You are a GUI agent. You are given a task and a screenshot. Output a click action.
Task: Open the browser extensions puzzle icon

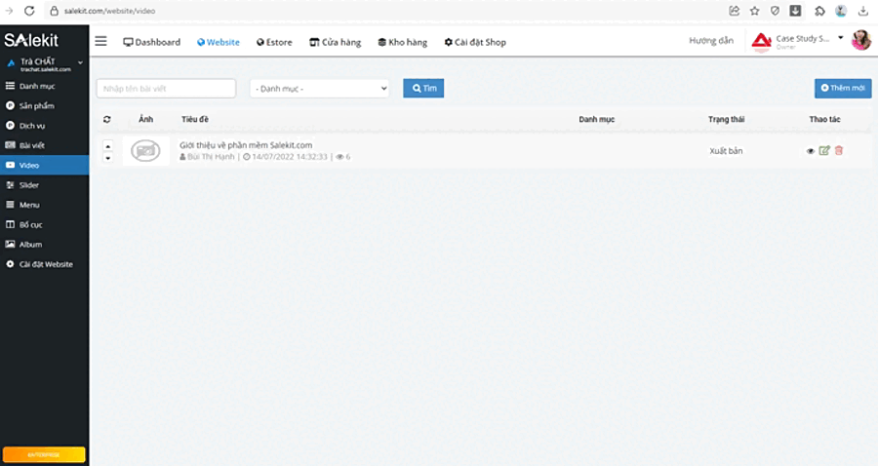819,11
